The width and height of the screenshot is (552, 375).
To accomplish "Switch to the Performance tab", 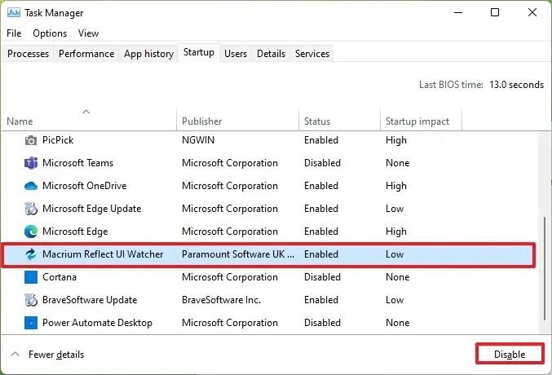I will pos(86,54).
